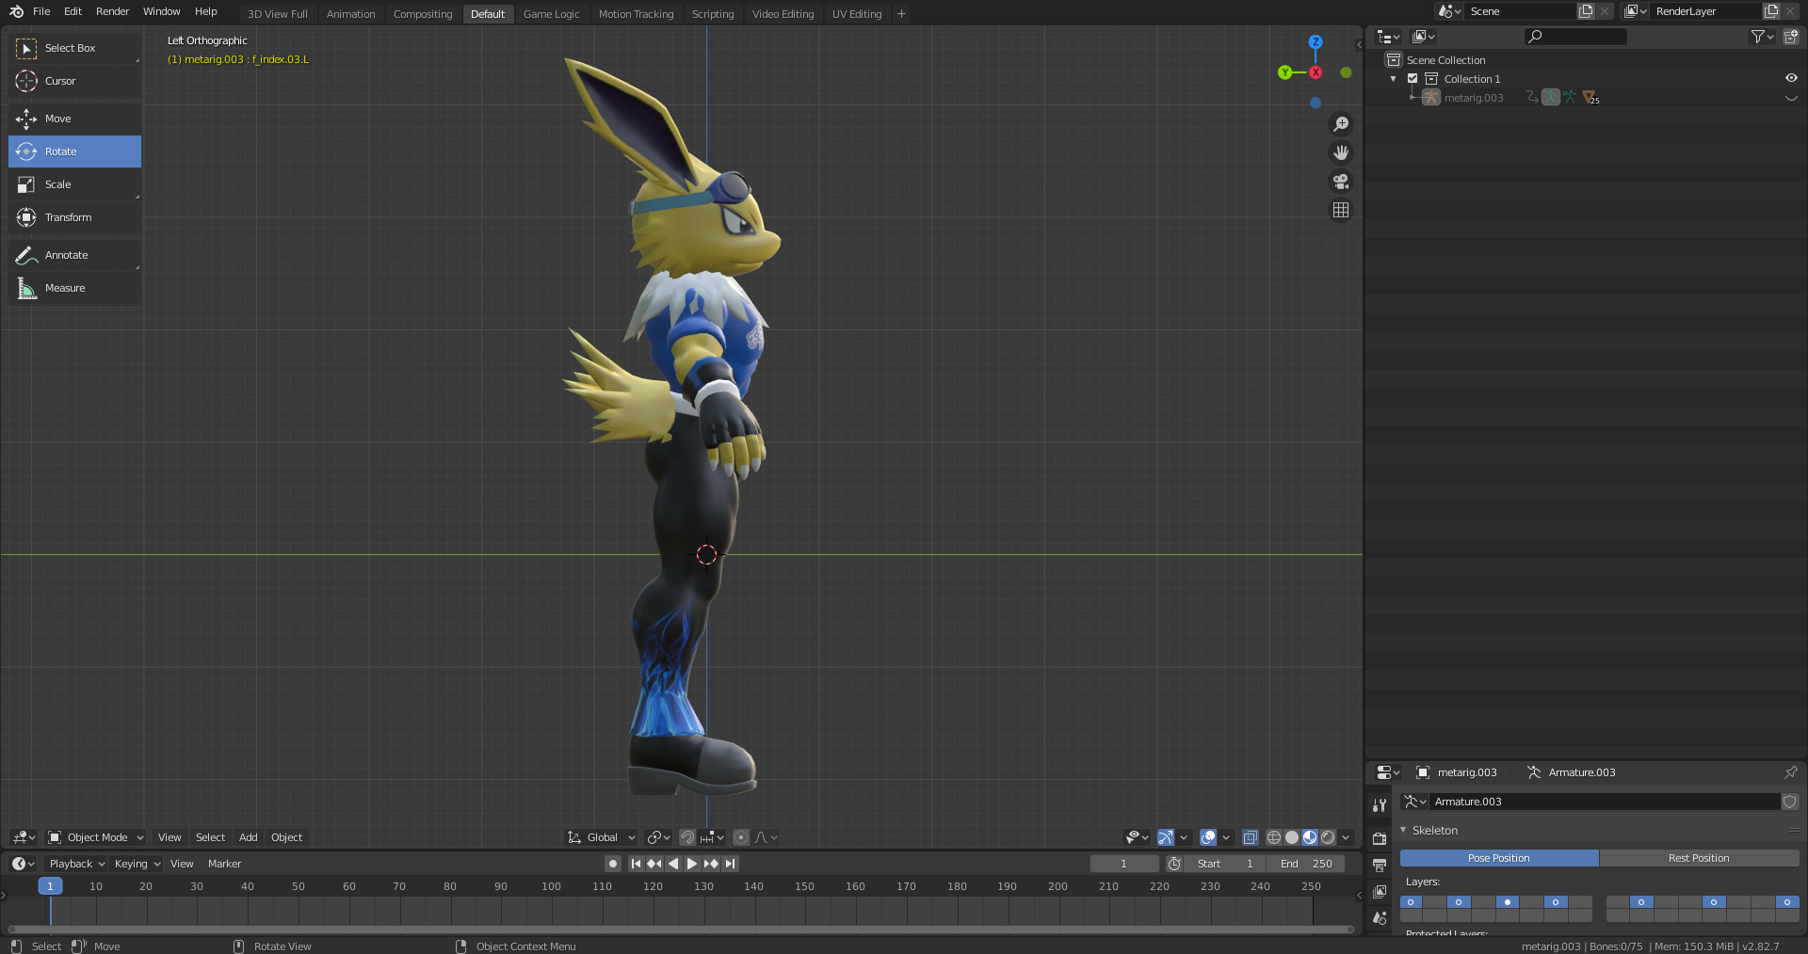Select the Rotate tool

point(74,151)
